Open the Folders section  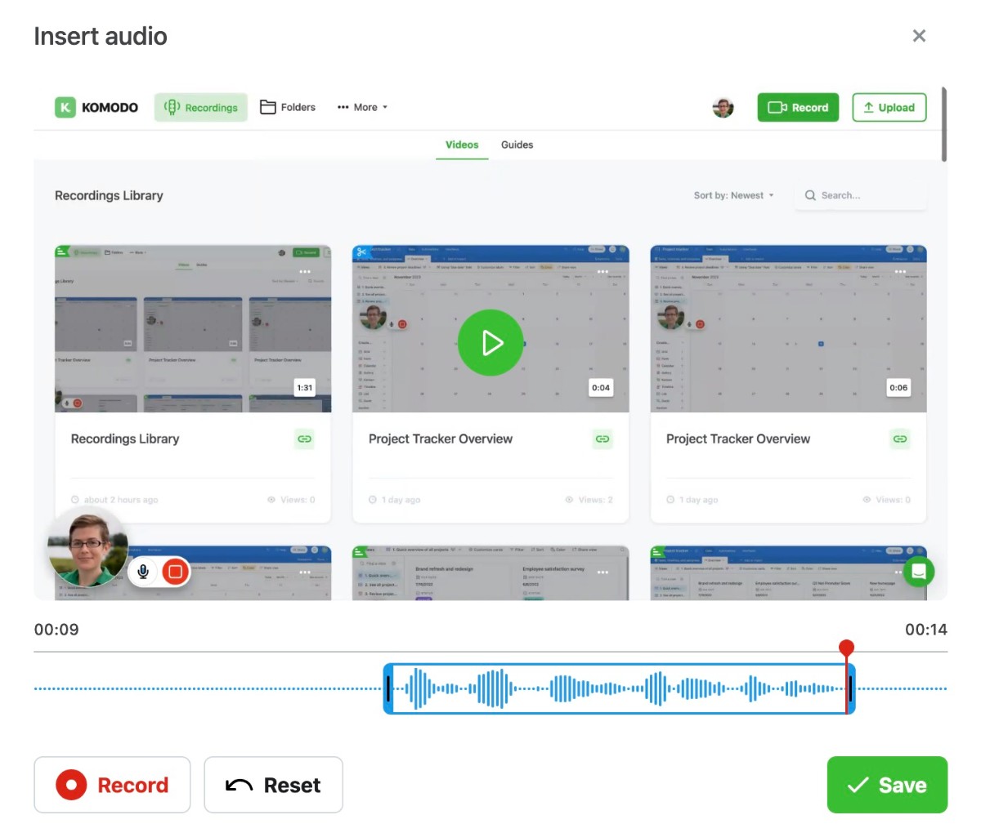288,107
